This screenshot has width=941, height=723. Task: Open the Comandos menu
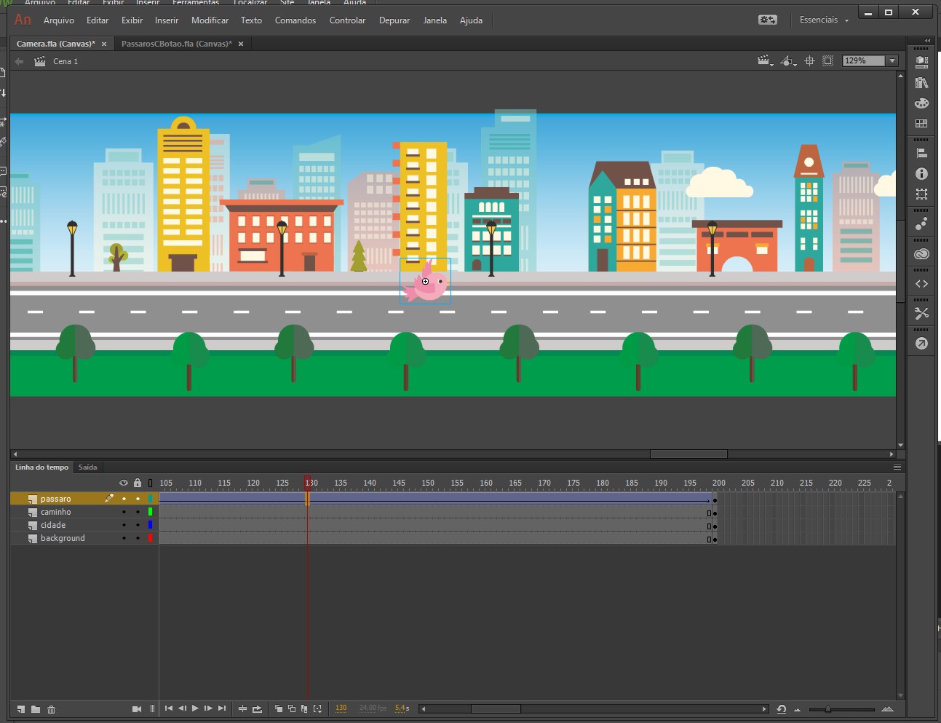pyautogui.click(x=295, y=20)
